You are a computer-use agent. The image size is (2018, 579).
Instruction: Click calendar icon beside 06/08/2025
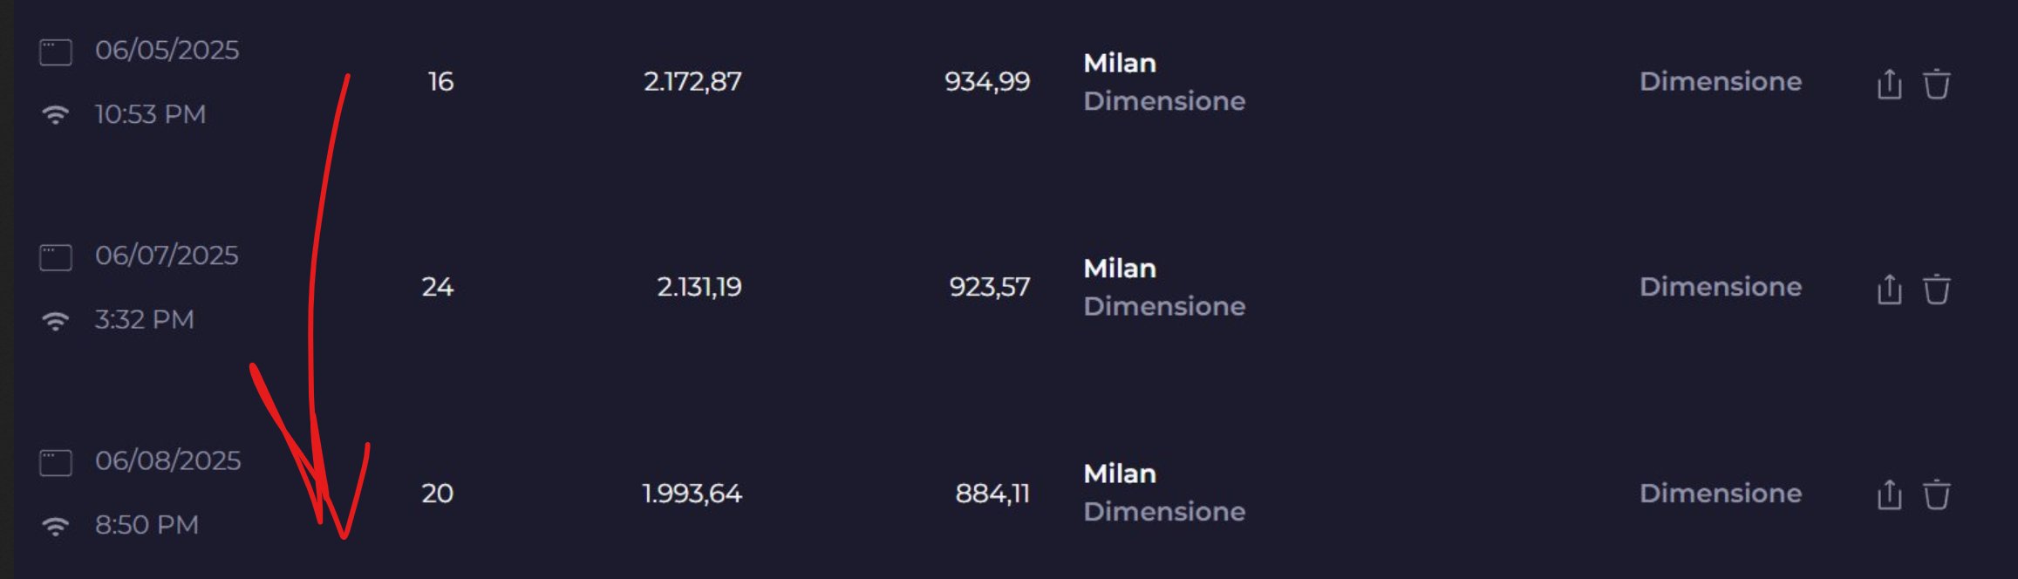(56, 462)
